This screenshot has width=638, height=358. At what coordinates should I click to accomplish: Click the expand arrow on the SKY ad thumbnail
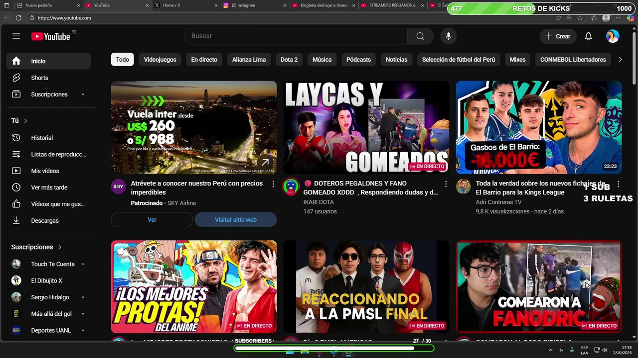(265, 162)
